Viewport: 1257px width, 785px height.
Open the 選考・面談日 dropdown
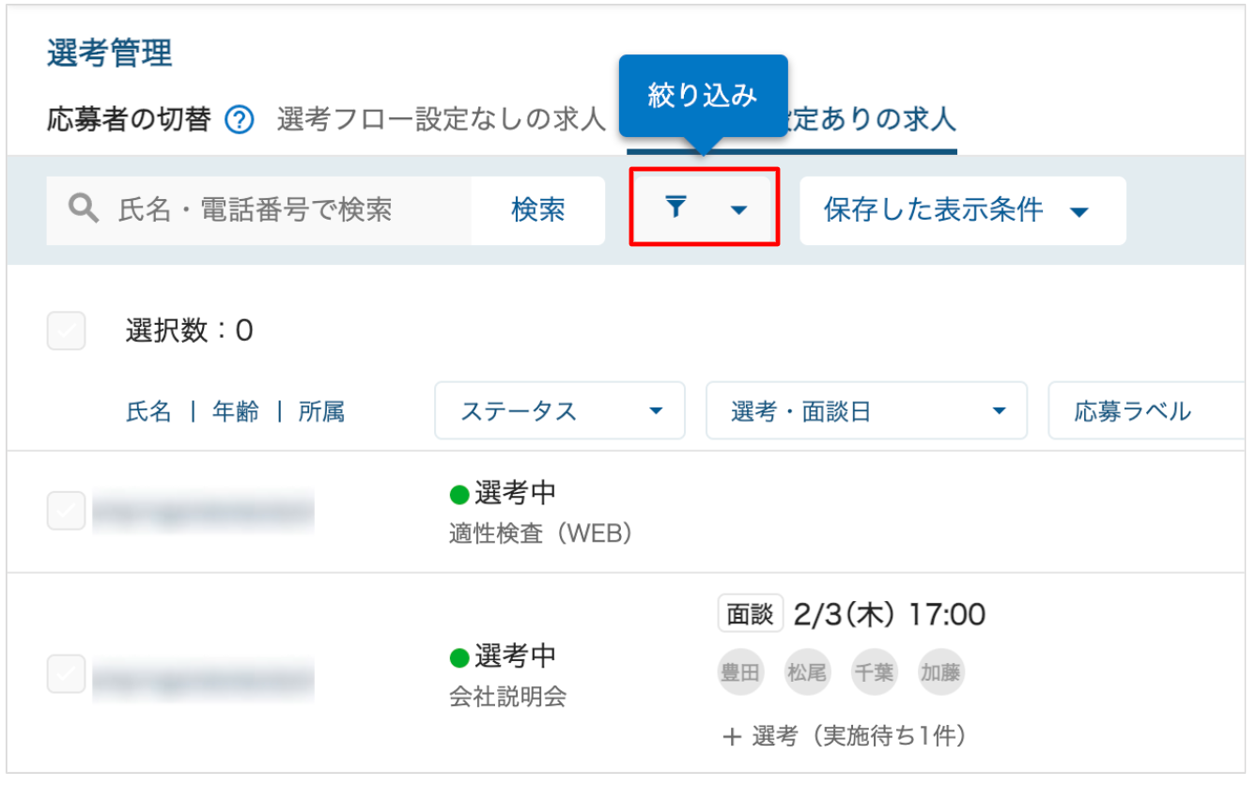[866, 410]
